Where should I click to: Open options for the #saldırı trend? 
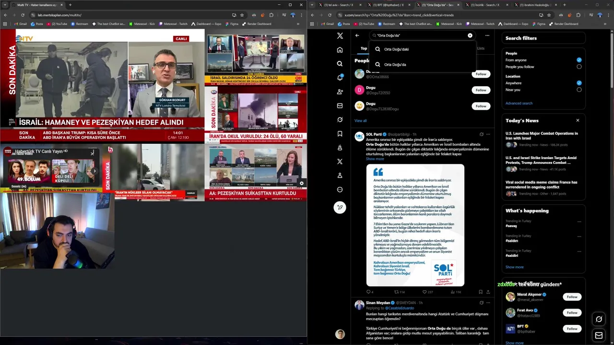click(579, 236)
